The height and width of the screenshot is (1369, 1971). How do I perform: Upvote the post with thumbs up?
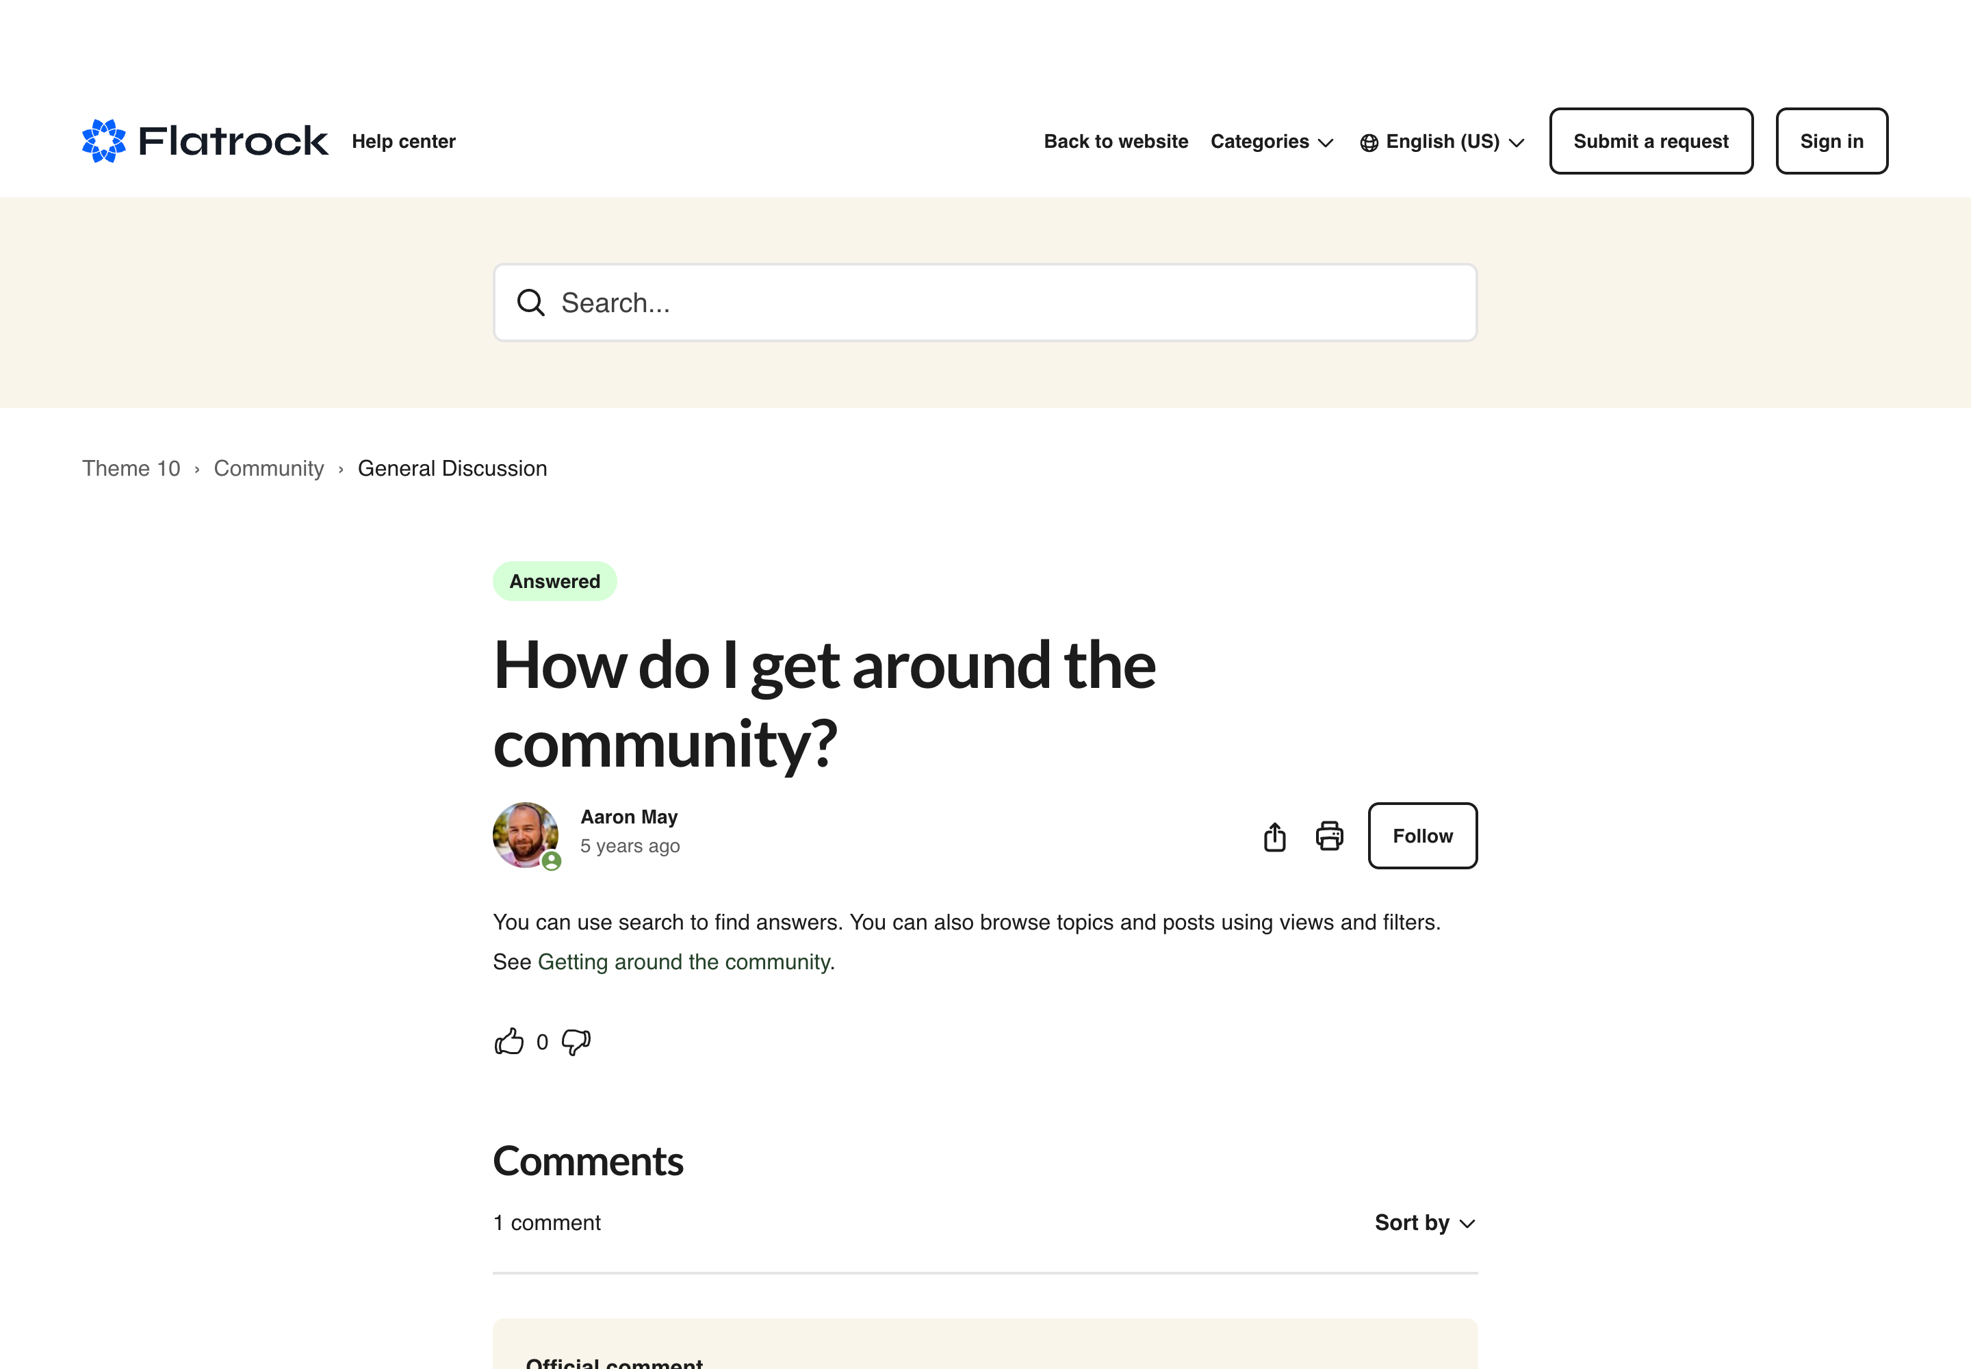508,1041
